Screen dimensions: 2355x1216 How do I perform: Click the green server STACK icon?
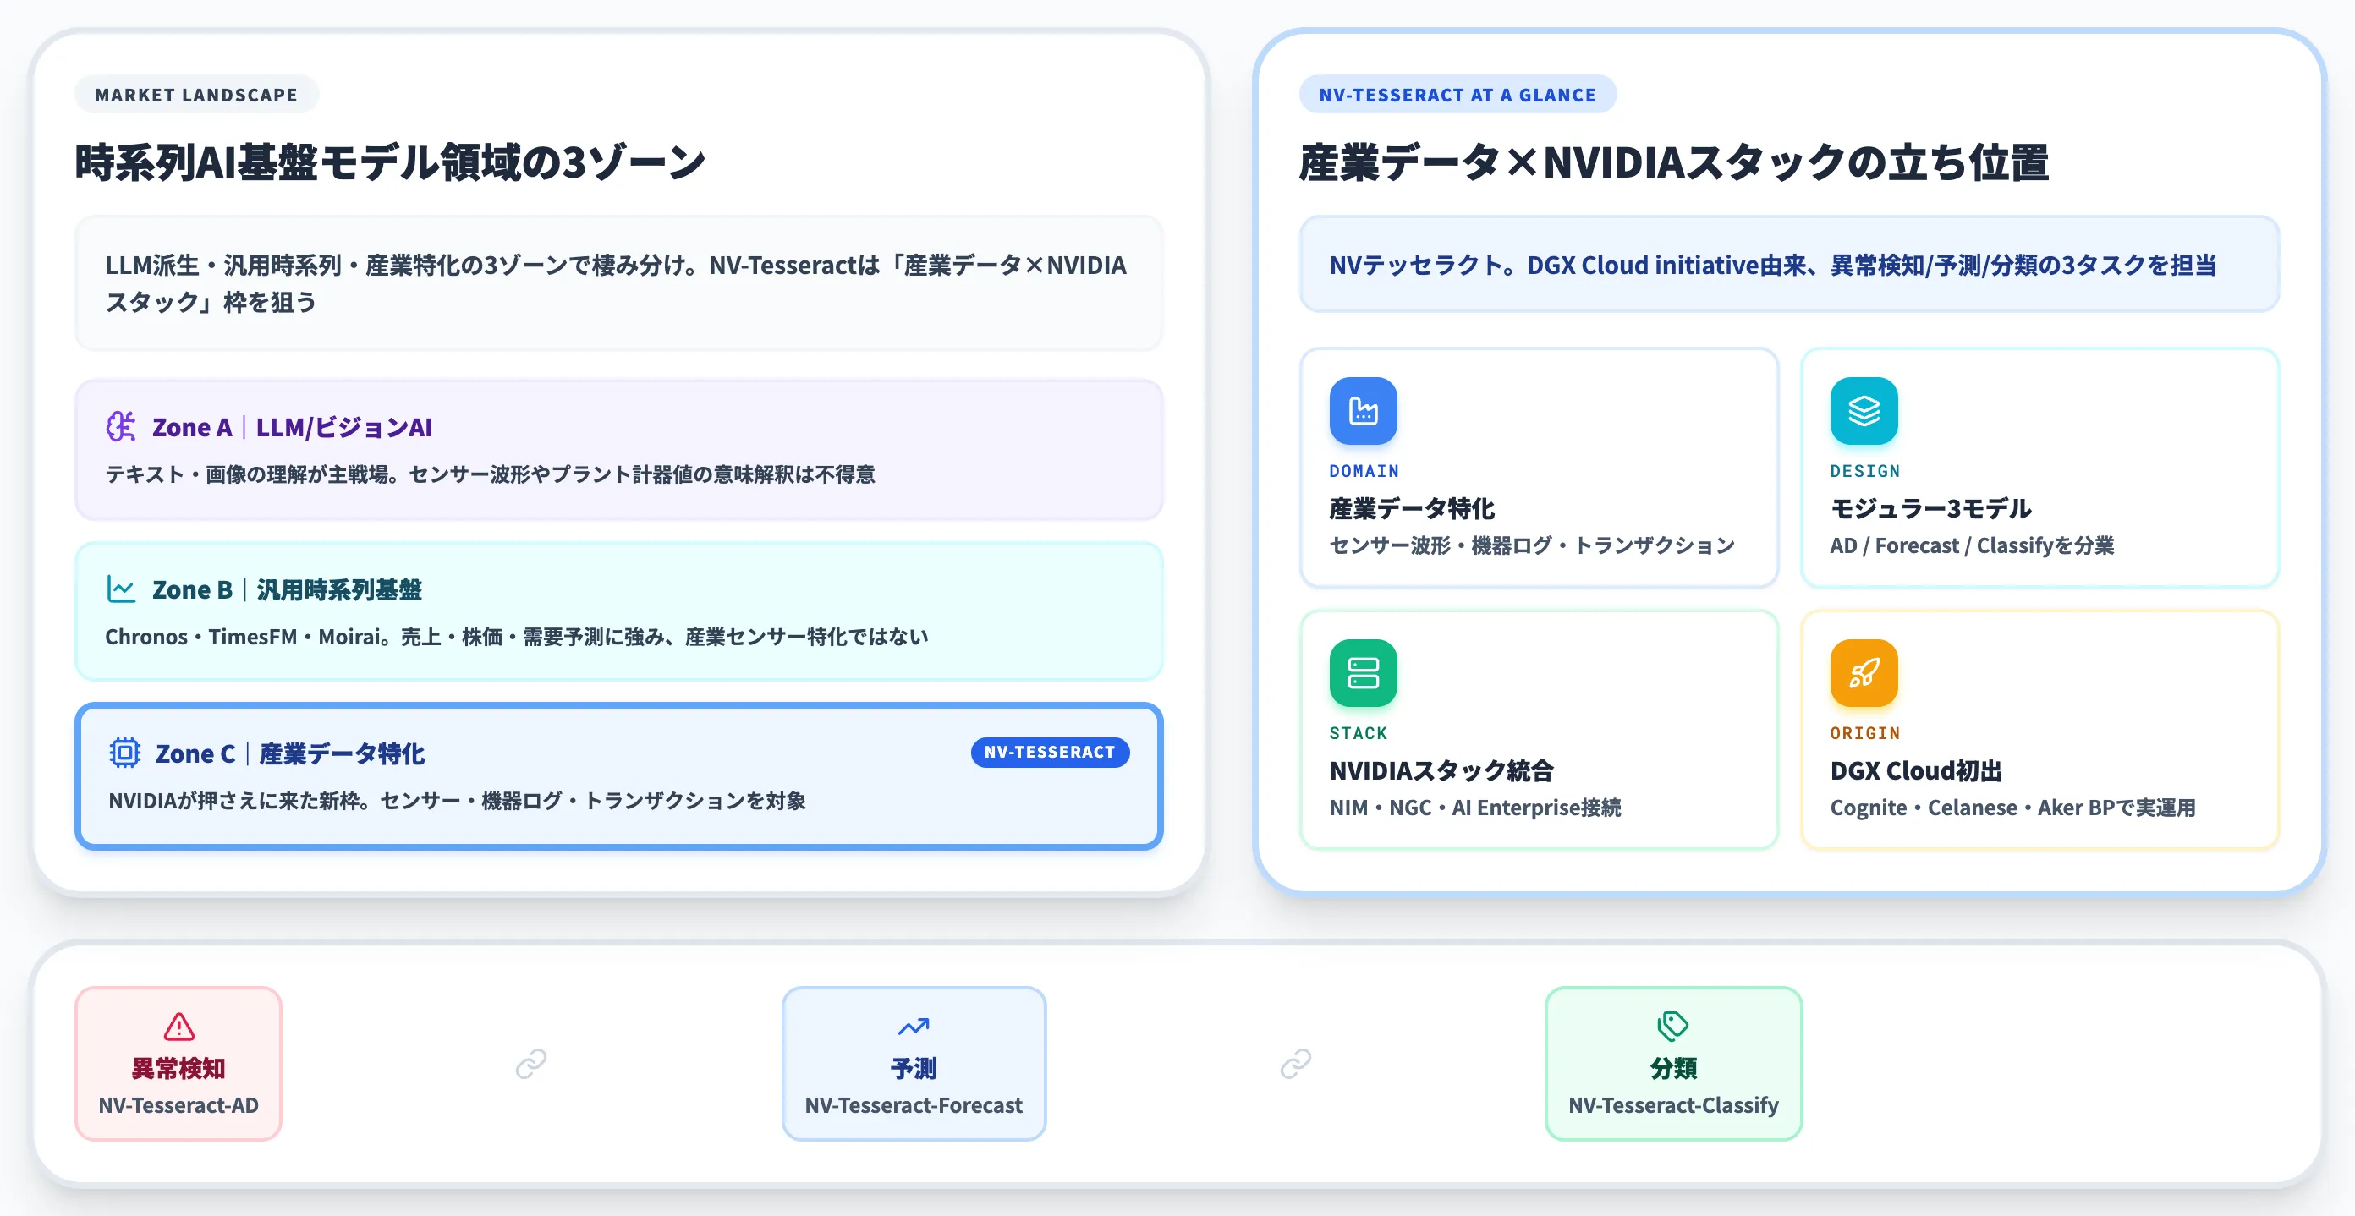click(x=1363, y=673)
